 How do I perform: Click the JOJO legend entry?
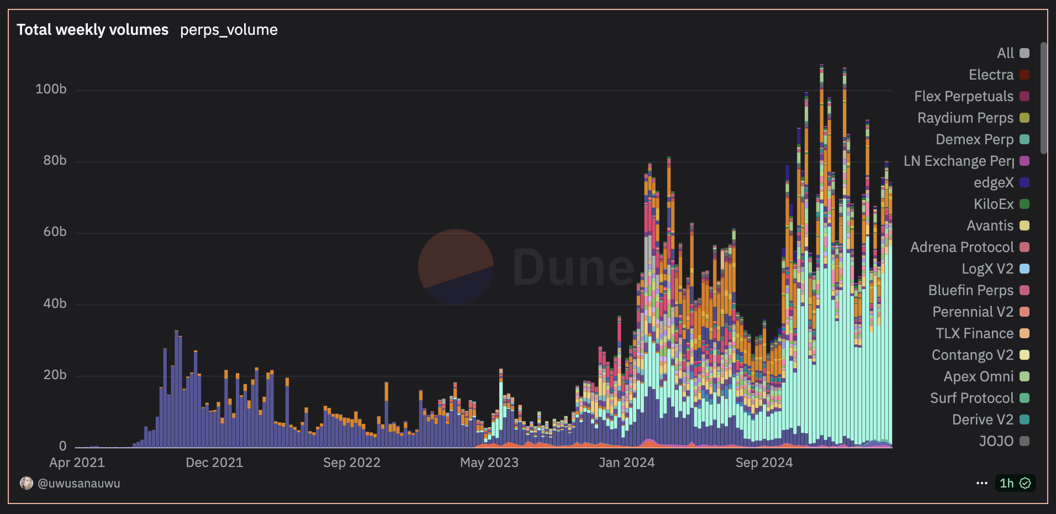1004,441
